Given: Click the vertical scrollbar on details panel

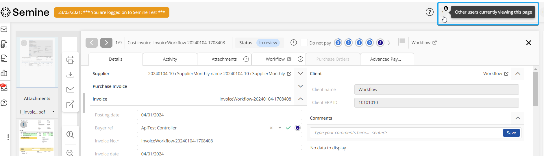Looking at the screenshot, I should pos(536,90).
